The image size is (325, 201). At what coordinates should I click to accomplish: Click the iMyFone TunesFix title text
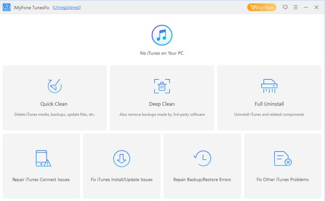tap(31, 8)
